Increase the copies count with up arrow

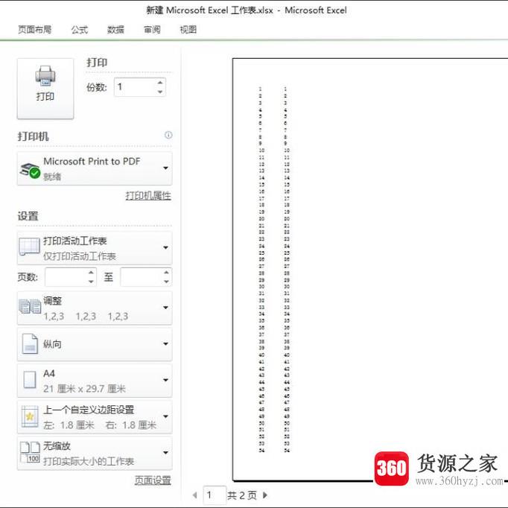click(x=160, y=83)
